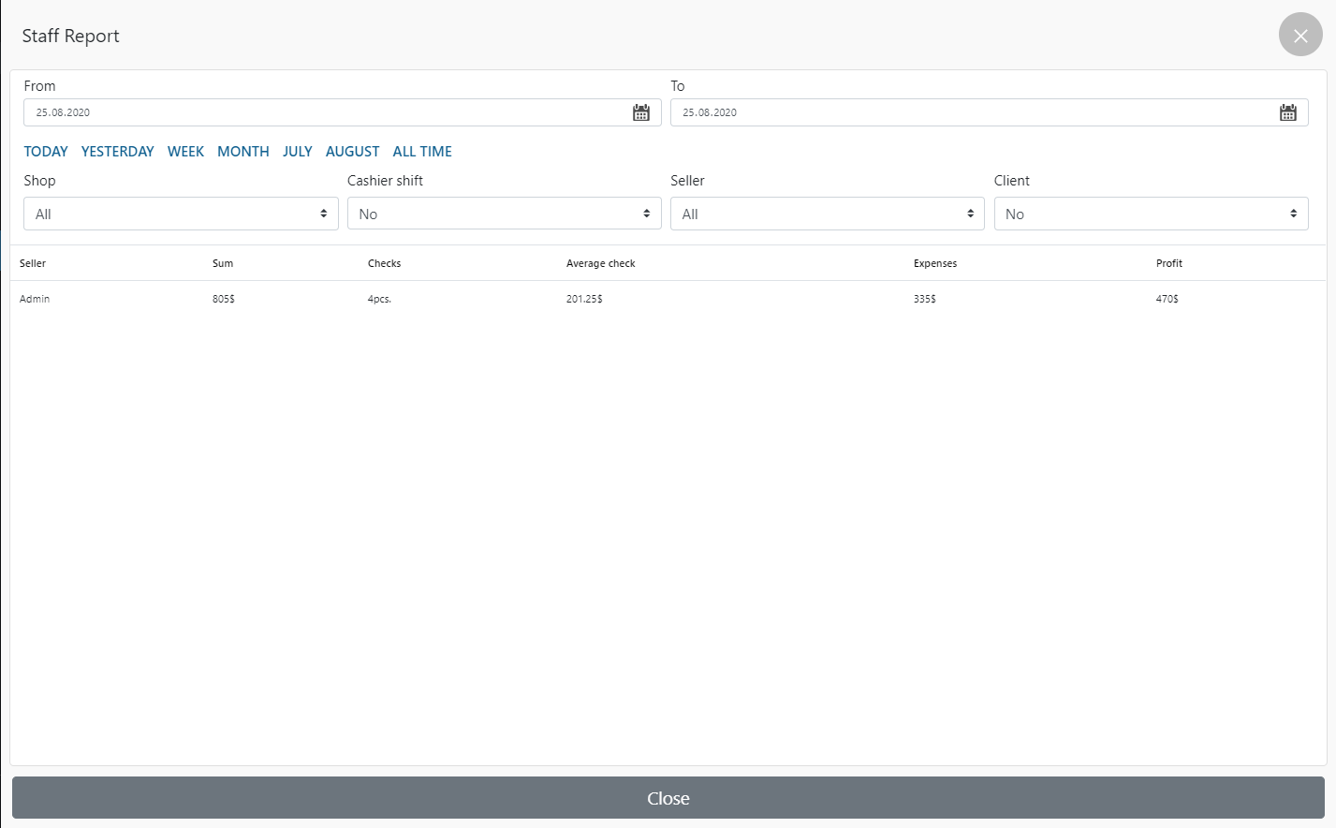Screen dimensions: 1336x828
Task: Click the To date input field
Action: click(x=969, y=112)
